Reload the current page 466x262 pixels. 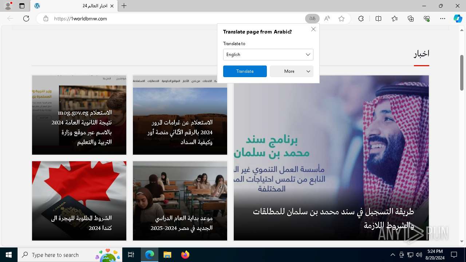point(26,19)
